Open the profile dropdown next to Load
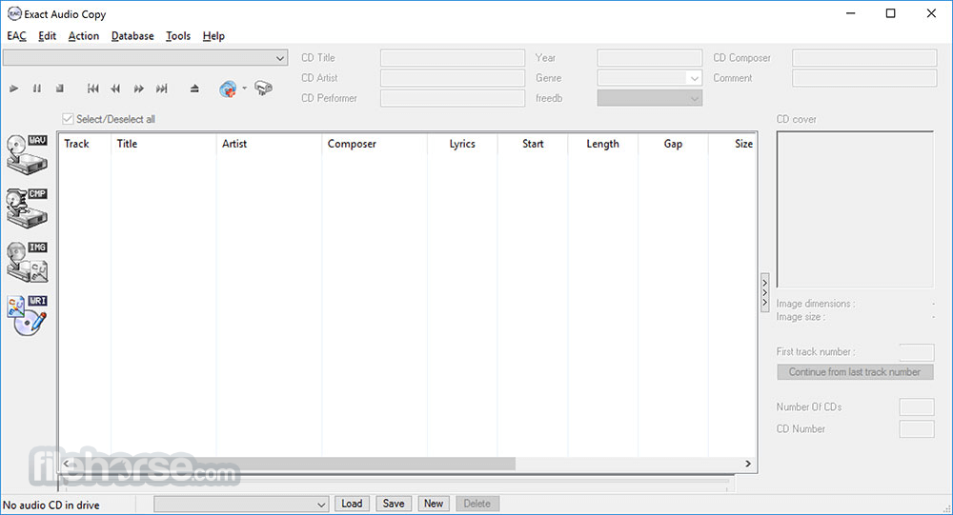Screen dimensions: 953x515 241,505
